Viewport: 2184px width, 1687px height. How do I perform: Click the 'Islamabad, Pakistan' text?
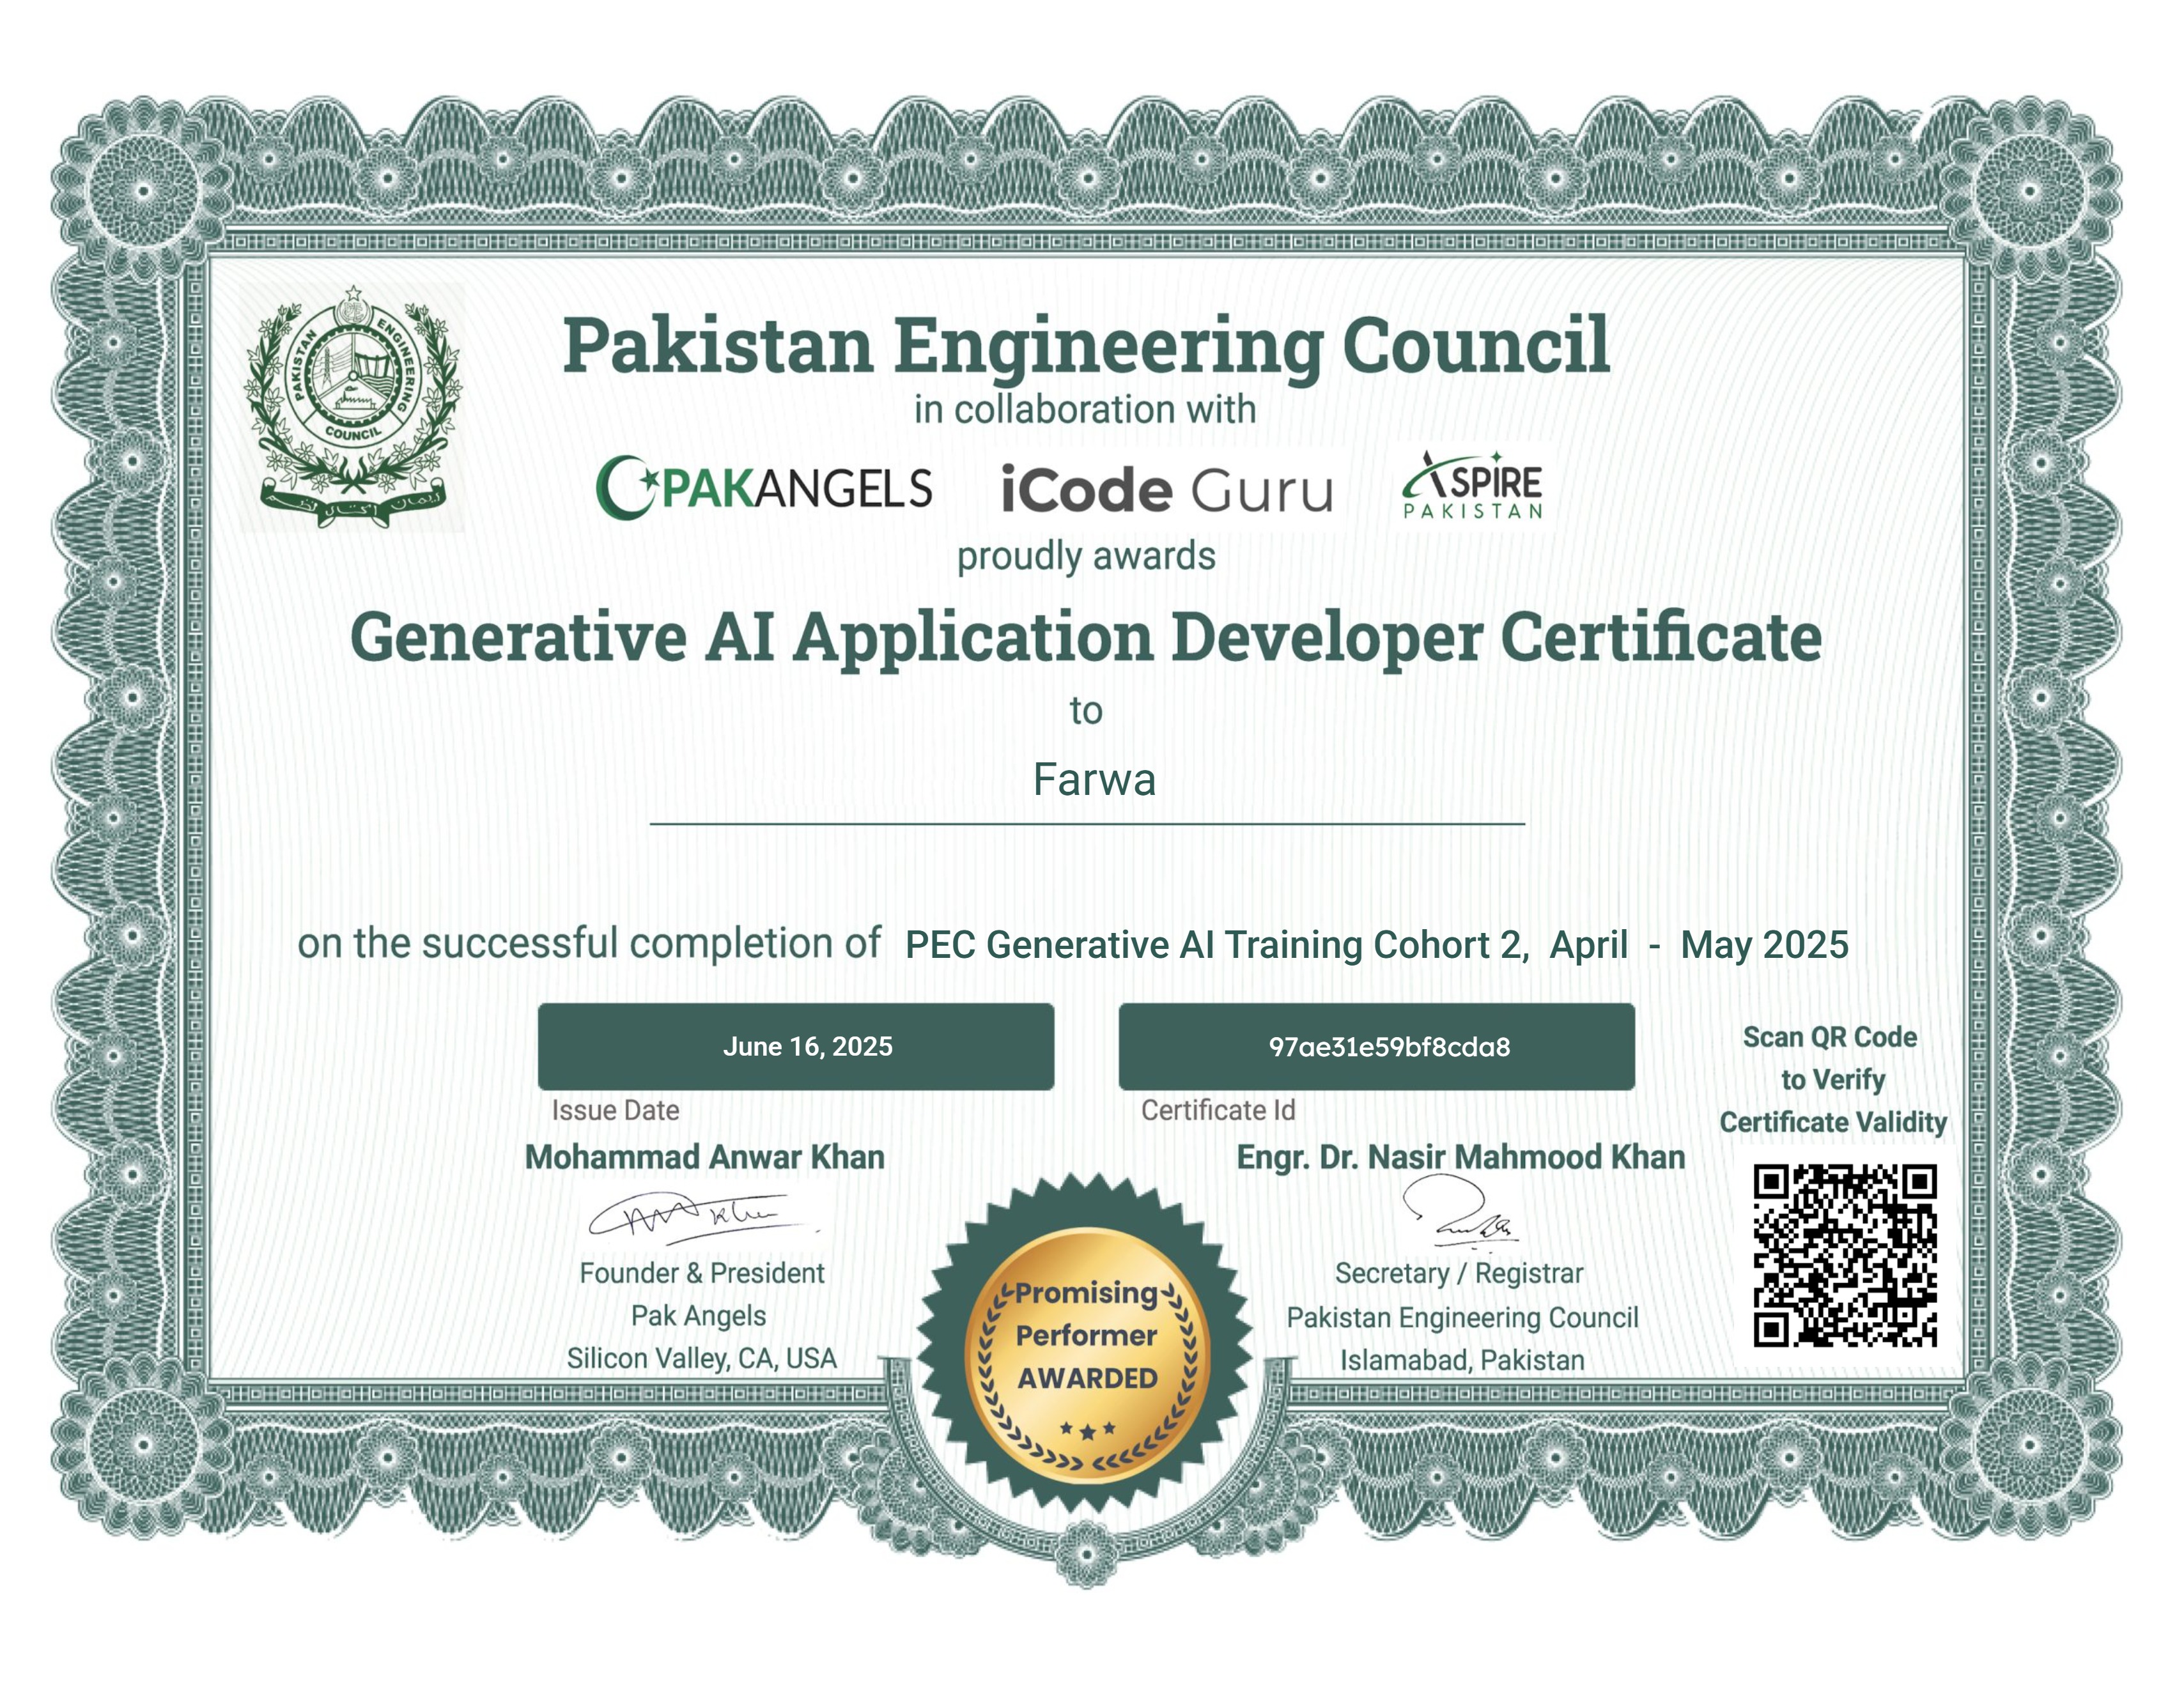[x=1462, y=1360]
